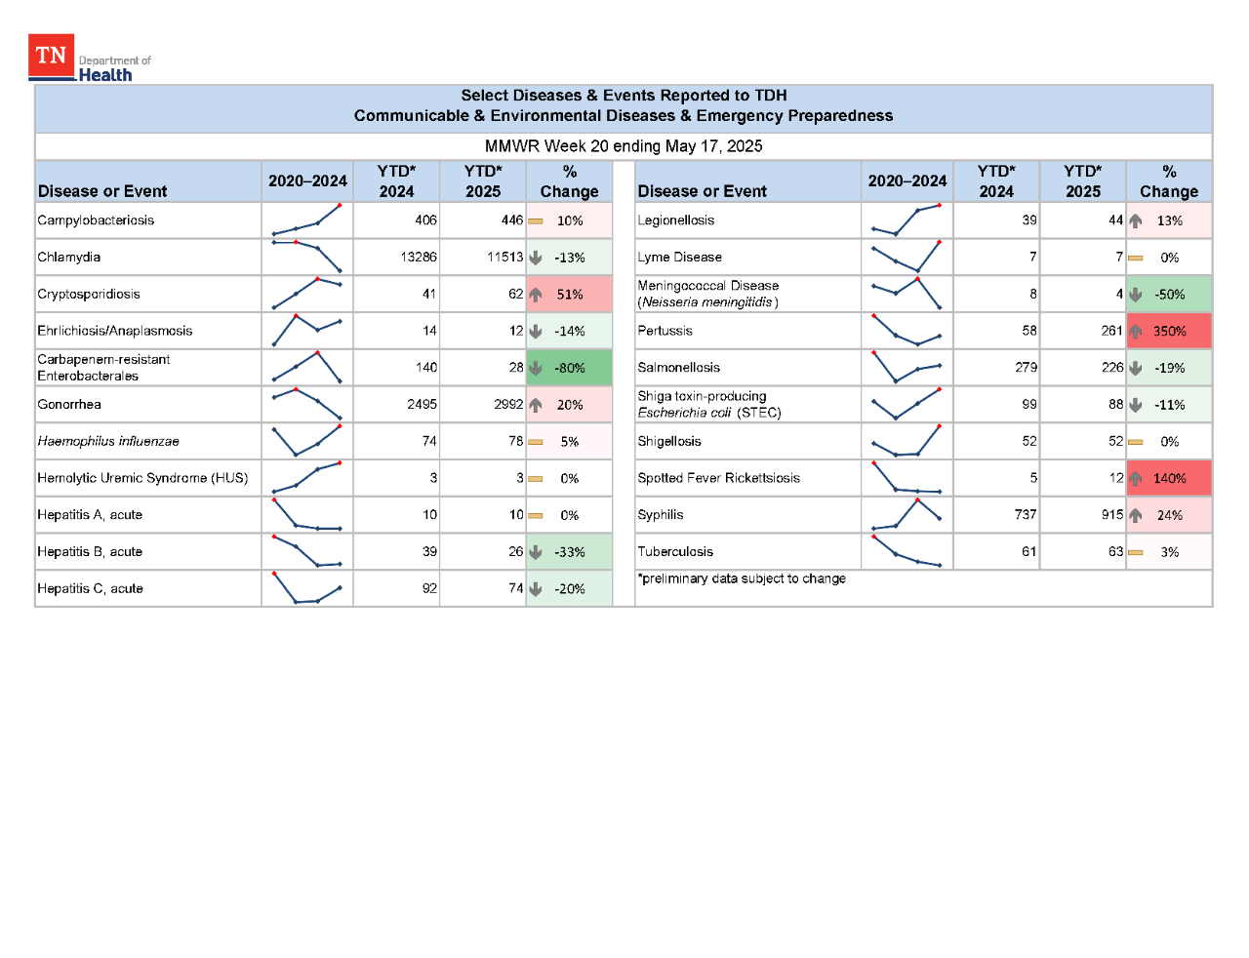
Task: Click the up arrow for Spotted Fever Rickettsiosis
Action: [x=1135, y=478]
